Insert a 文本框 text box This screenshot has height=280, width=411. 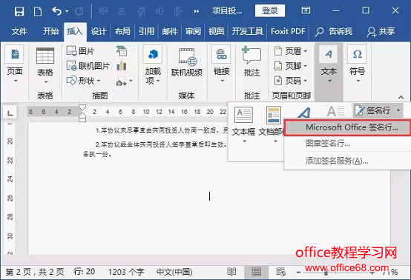(x=243, y=124)
